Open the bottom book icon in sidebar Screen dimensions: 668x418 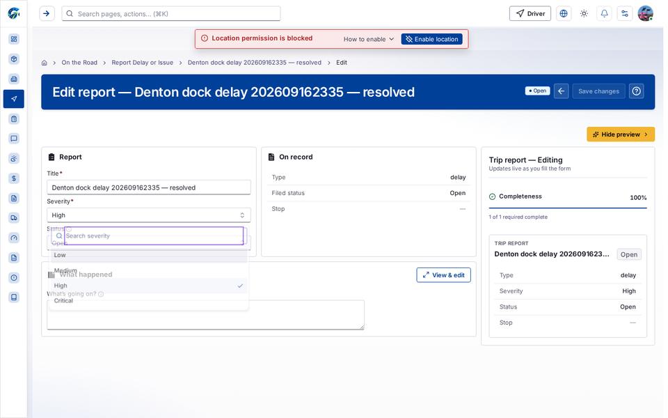(x=14, y=297)
